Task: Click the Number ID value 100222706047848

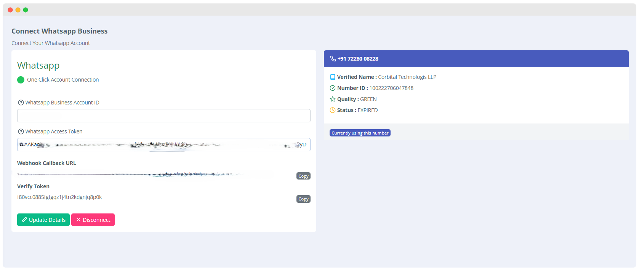Action: pyautogui.click(x=391, y=88)
